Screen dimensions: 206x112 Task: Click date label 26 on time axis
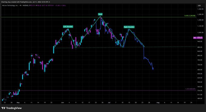pos(102,103)
